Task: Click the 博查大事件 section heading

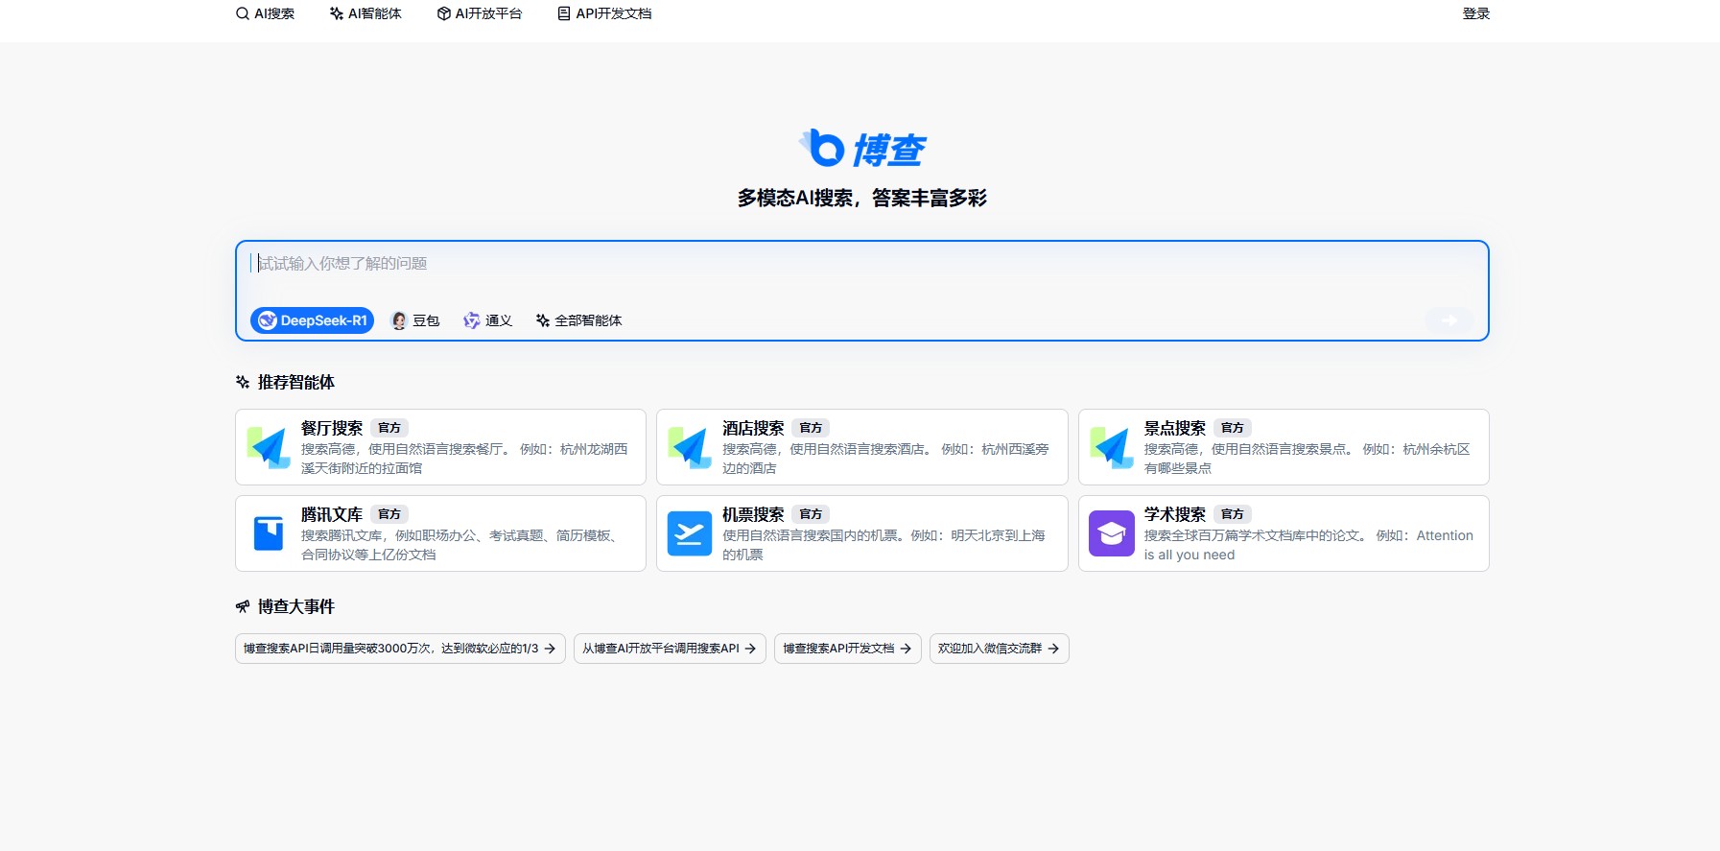Action: (296, 606)
